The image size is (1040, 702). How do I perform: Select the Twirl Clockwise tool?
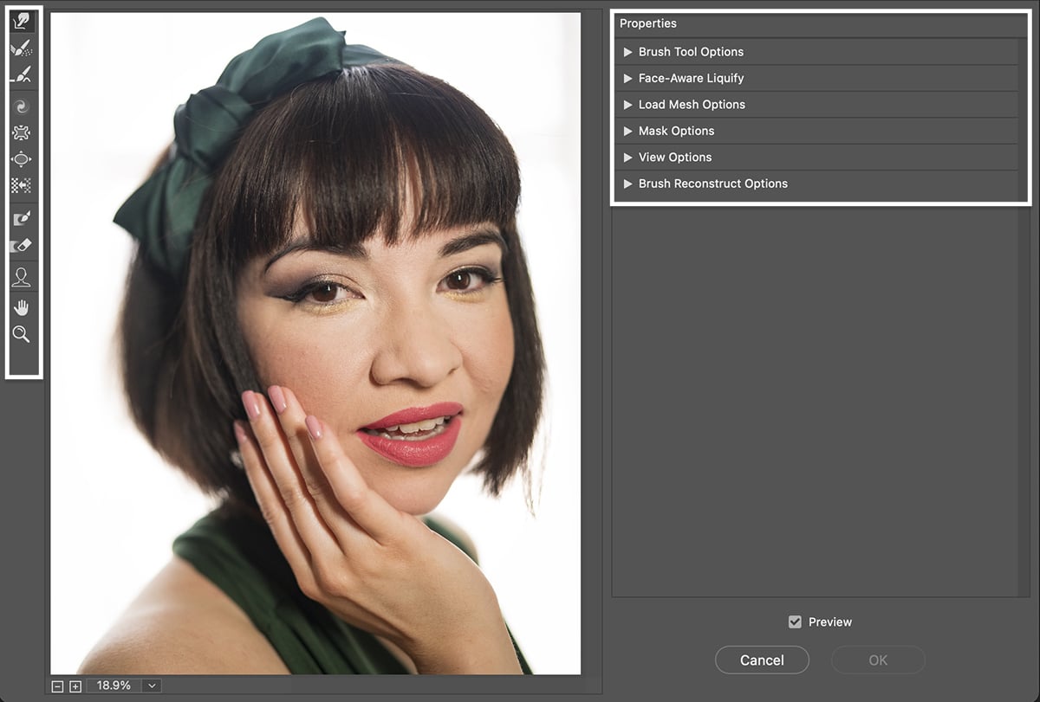point(22,106)
